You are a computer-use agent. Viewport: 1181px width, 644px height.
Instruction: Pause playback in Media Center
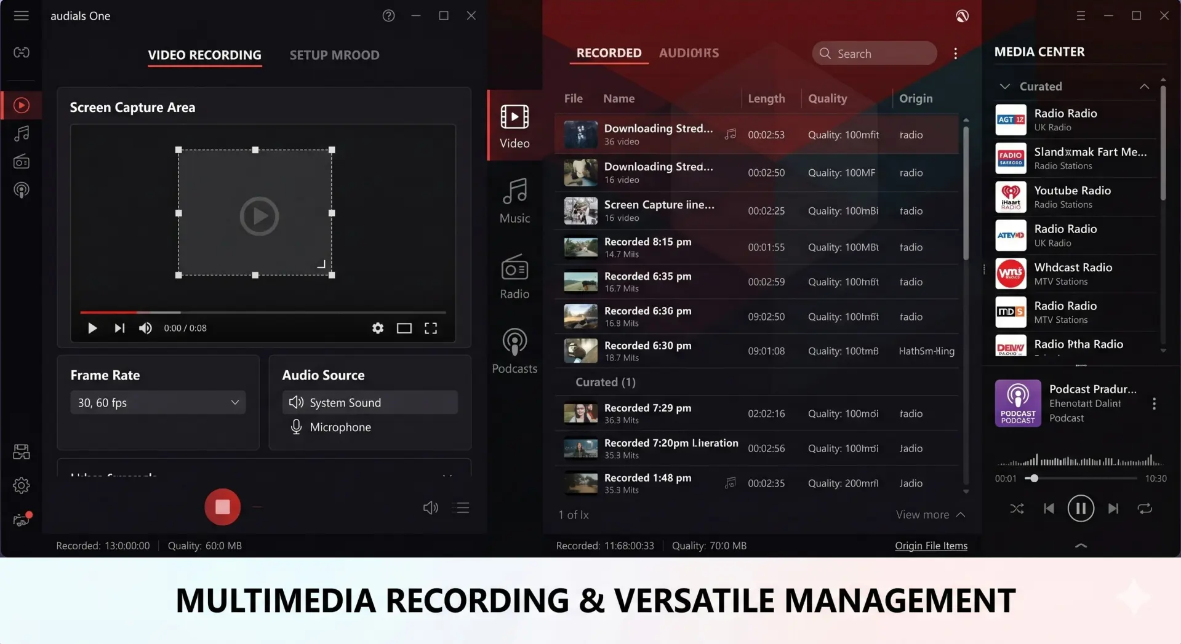click(x=1081, y=509)
